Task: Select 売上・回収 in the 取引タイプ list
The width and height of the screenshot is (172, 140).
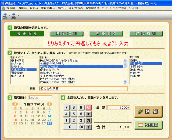Action: [x=24, y=61]
